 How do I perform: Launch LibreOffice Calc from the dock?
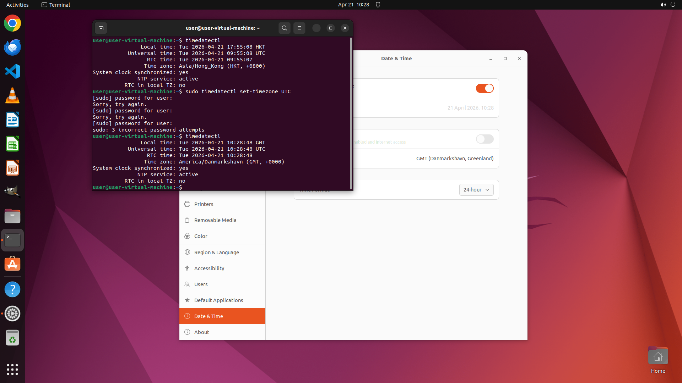12,144
